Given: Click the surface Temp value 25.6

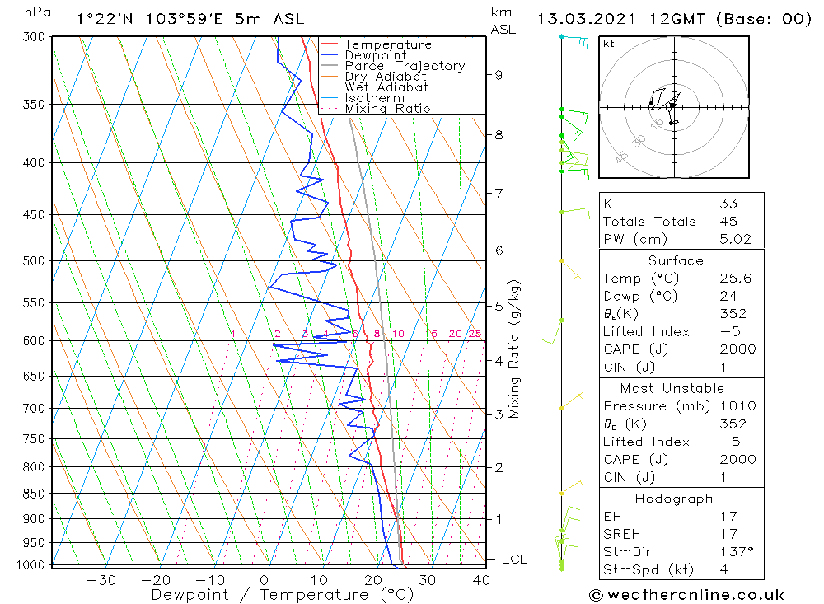Looking at the screenshot, I should click(x=735, y=278).
